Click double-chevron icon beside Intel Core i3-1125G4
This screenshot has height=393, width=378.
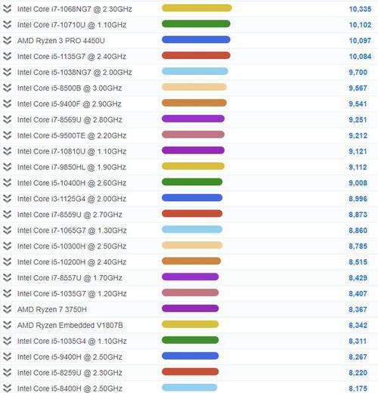tap(7, 199)
